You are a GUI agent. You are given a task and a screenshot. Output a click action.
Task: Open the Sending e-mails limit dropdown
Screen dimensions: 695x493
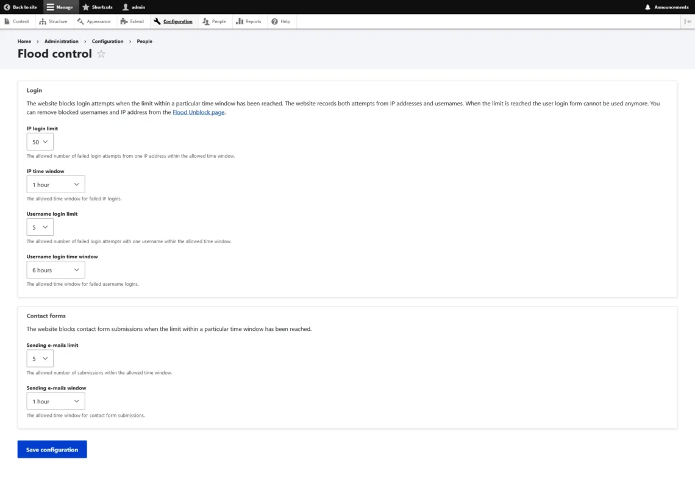[x=40, y=359]
